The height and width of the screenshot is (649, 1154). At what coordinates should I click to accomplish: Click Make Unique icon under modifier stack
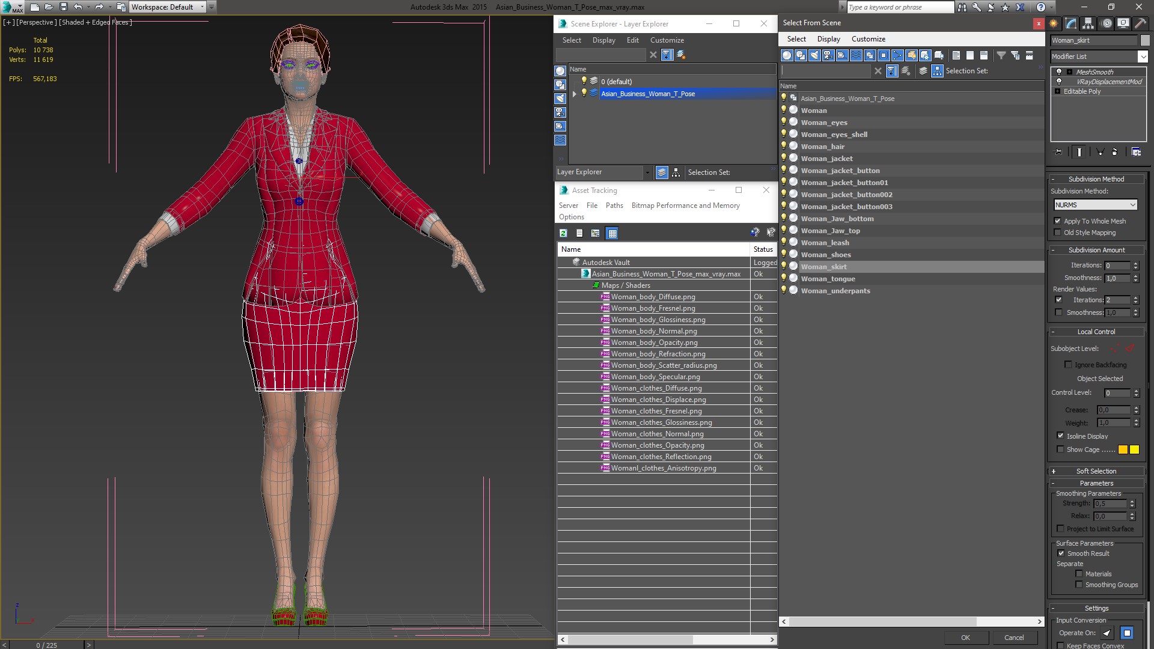coord(1100,152)
